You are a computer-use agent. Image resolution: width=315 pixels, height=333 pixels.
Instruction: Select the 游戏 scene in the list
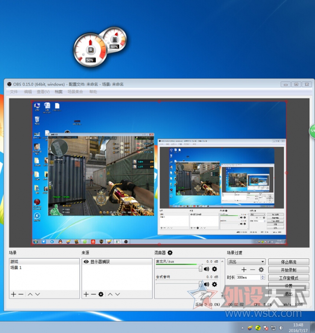tap(44, 261)
